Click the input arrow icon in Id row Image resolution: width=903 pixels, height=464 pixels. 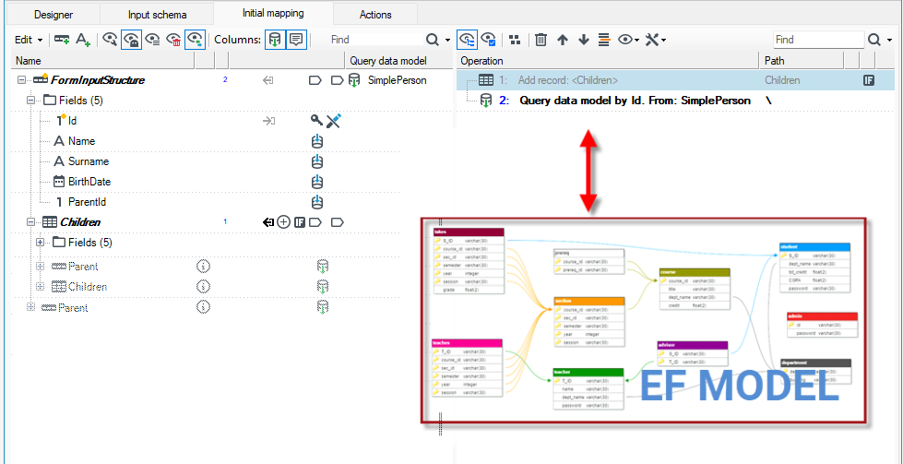pyautogui.click(x=268, y=121)
